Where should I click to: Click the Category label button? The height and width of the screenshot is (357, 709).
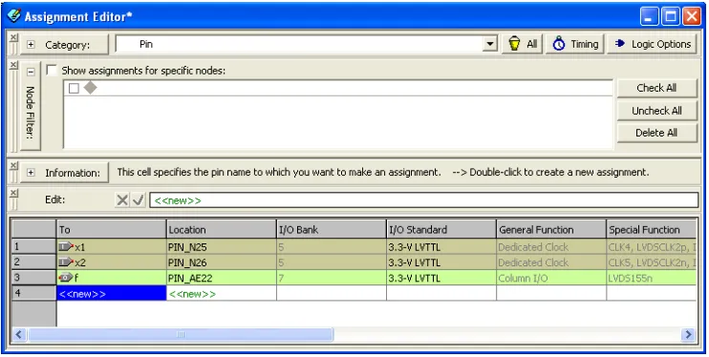(64, 45)
